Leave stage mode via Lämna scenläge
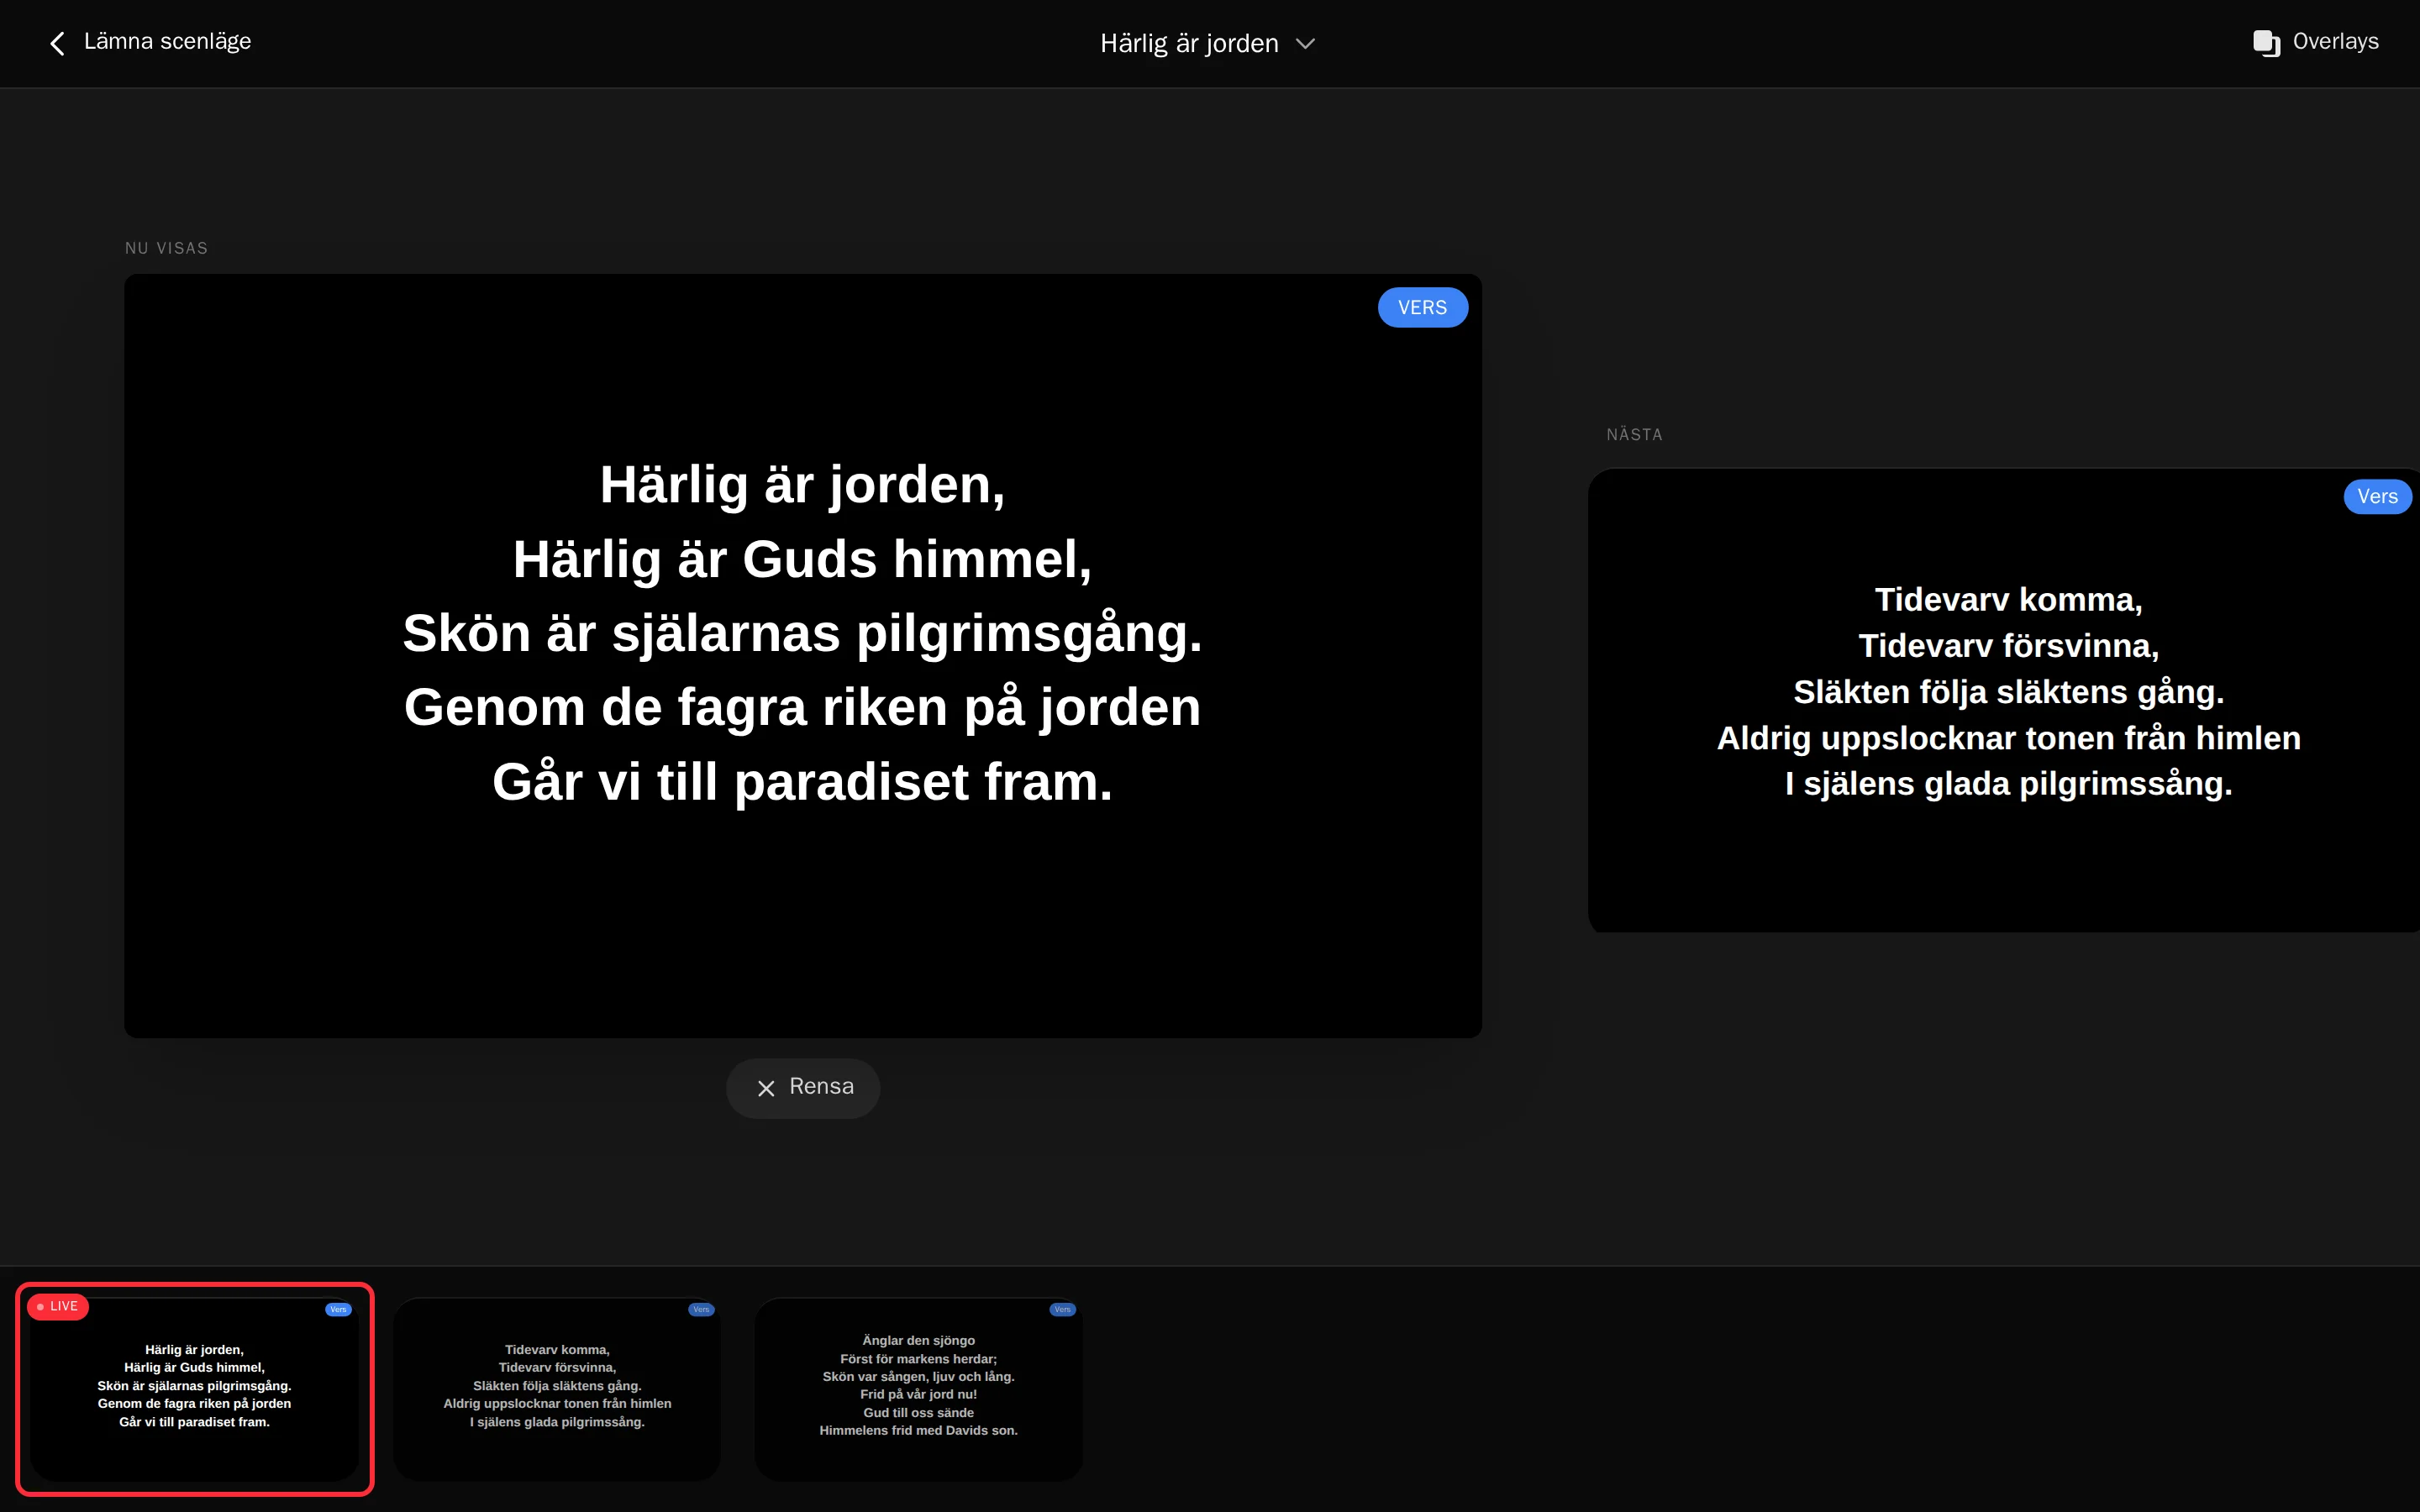This screenshot has width=2420, height=1512. [150, 42]
